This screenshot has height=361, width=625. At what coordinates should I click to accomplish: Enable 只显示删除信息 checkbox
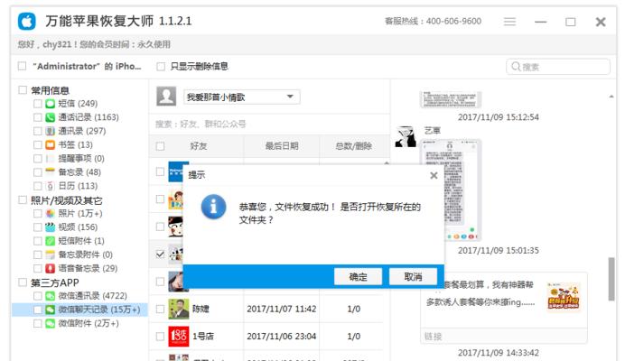tap(161, 67)
